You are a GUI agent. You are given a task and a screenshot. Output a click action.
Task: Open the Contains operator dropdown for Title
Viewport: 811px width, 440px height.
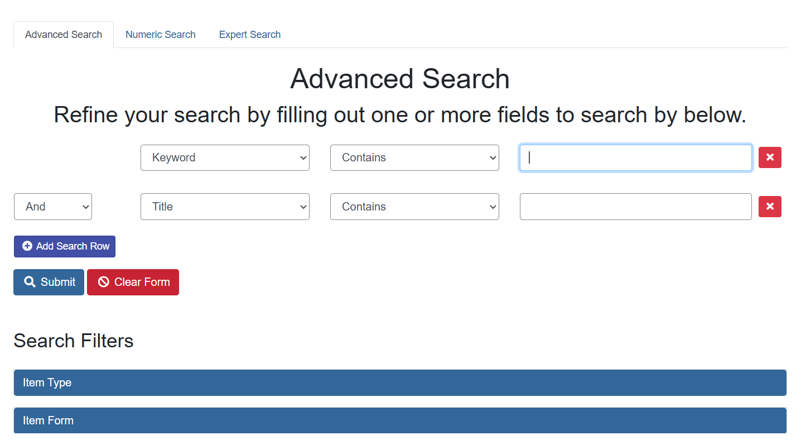pos(414,207)
